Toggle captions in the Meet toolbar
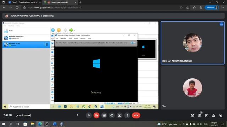Viewport: 227px width, 127px height. point(104,115)
